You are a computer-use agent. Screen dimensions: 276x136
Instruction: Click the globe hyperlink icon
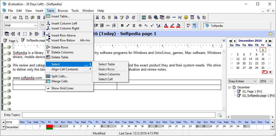(x=156, y=17)
